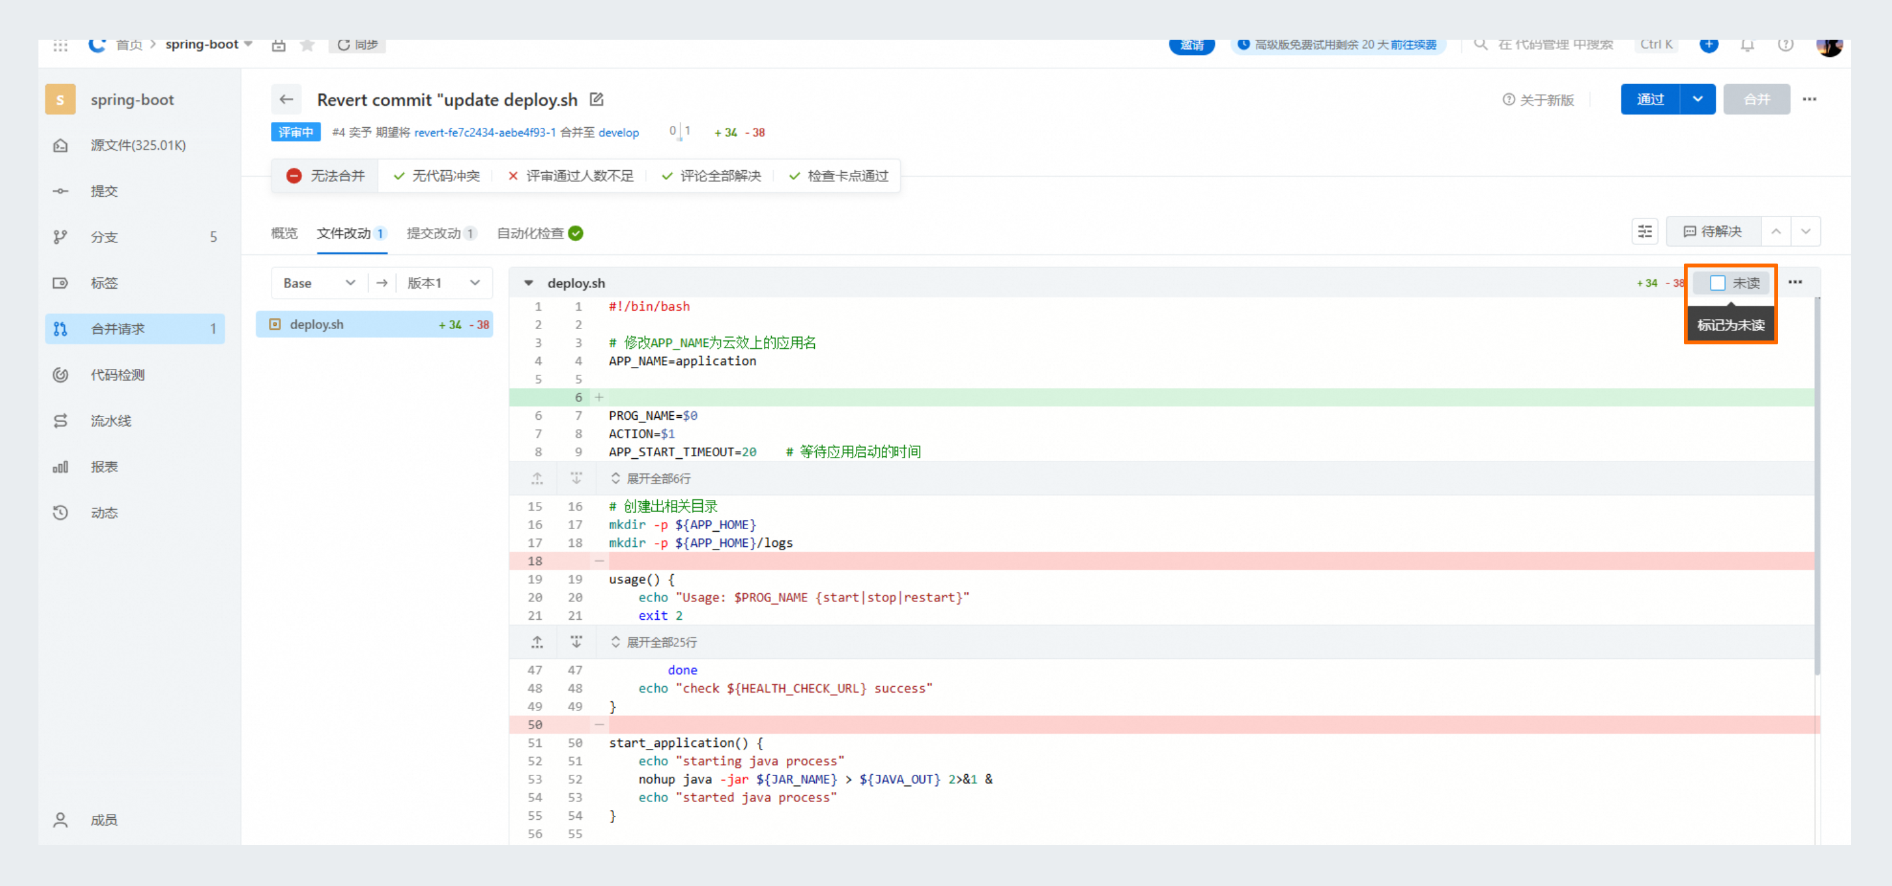
Task: Click the 评审通过人数不足 check item
Action: point(570,176)
